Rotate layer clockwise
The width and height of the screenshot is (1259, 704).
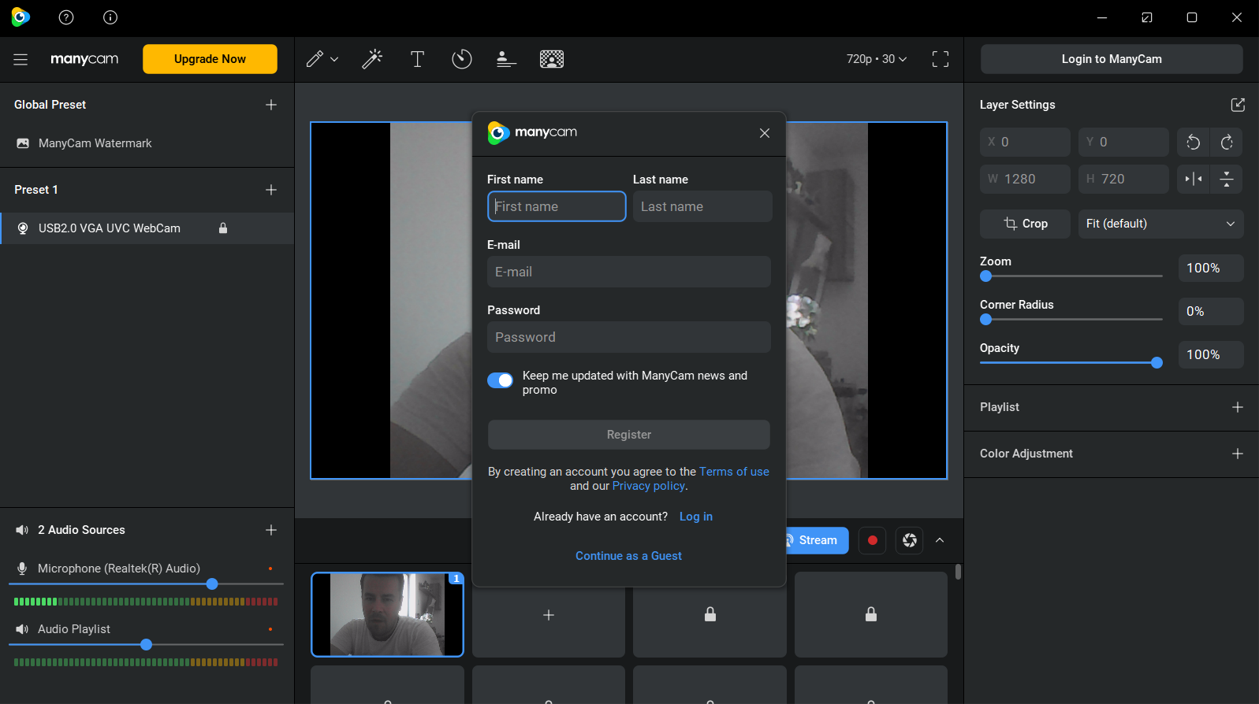(x=1227, y=142)
